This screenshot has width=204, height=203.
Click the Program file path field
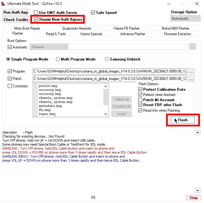(110, 71)
